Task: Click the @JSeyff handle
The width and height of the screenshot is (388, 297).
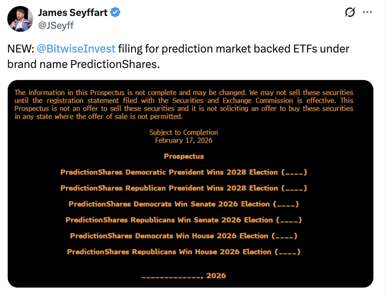Action: [56, 25]
